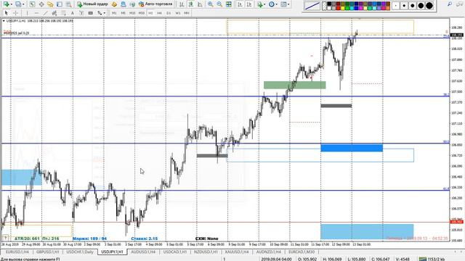Open the Templates dropdown arrow

288,4
